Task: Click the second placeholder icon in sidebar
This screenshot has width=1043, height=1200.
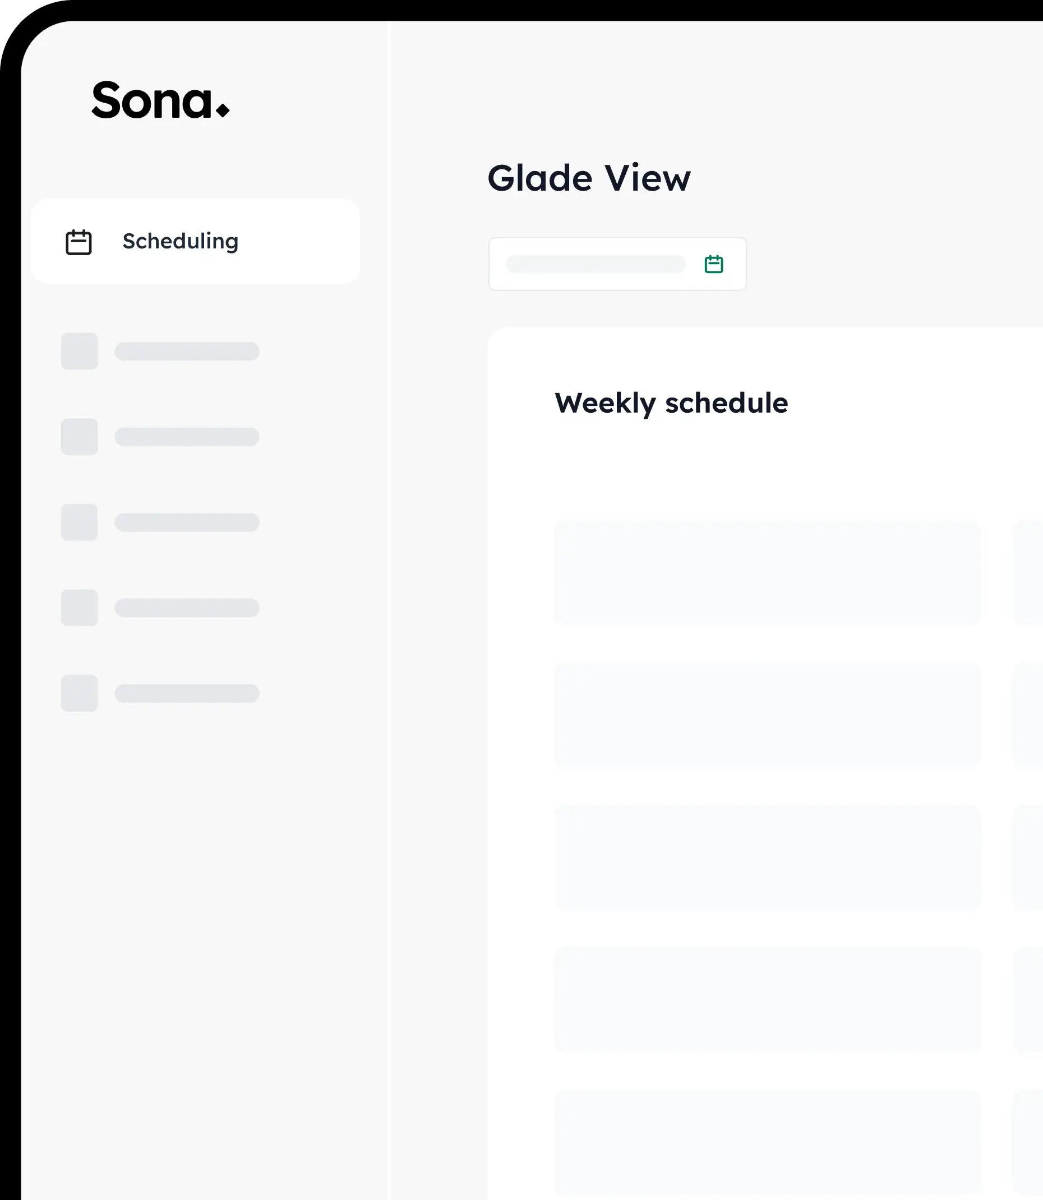Action: [79, 436]
